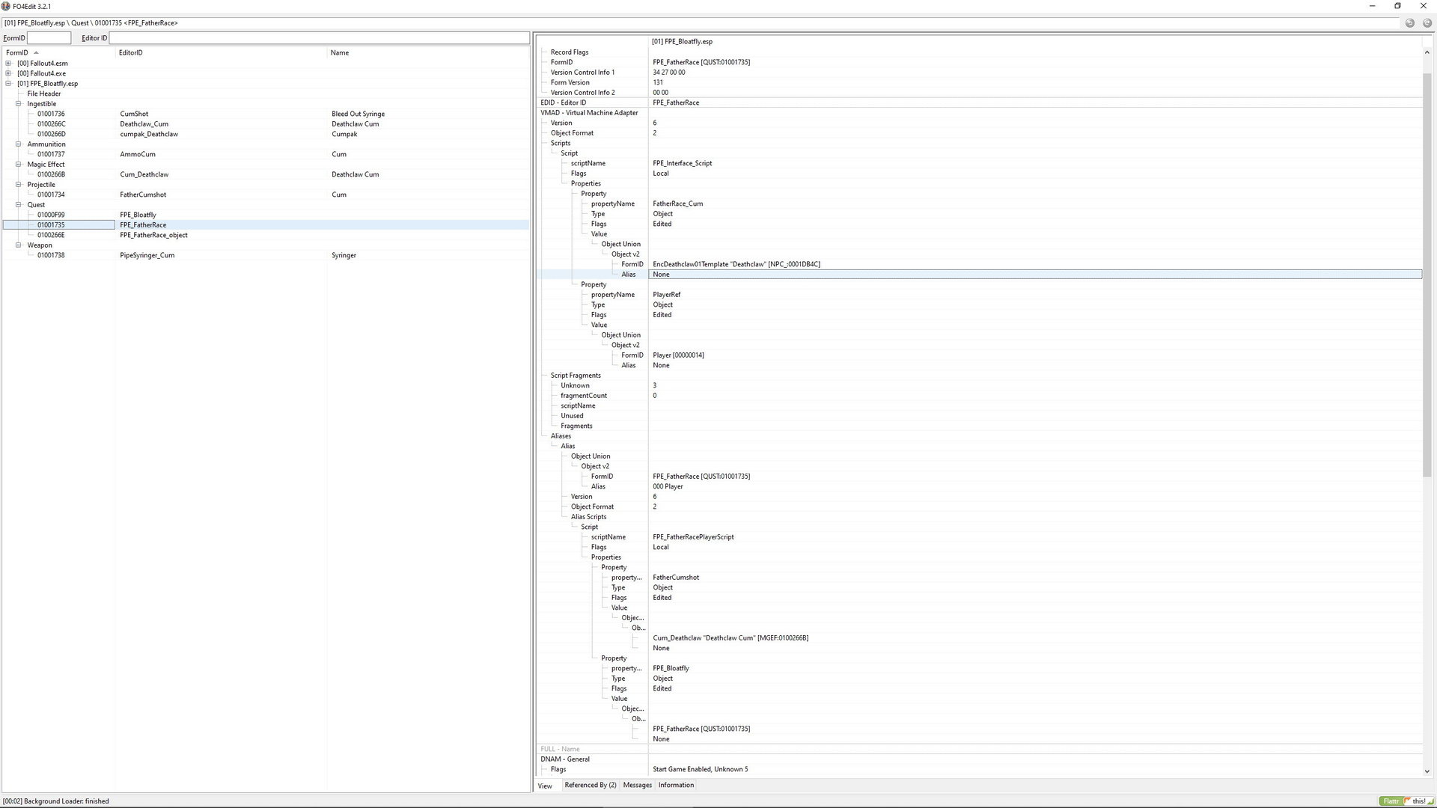The image size is (1437, 808).
Task: Click the FPE_Interface_Script scriptName value
Action: (682, 163)
